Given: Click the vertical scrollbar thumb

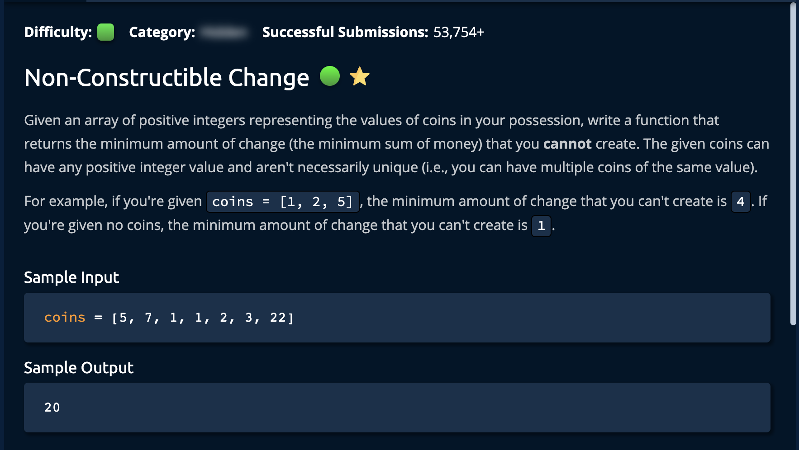Looking at the screenshot, I should point(793,163).
